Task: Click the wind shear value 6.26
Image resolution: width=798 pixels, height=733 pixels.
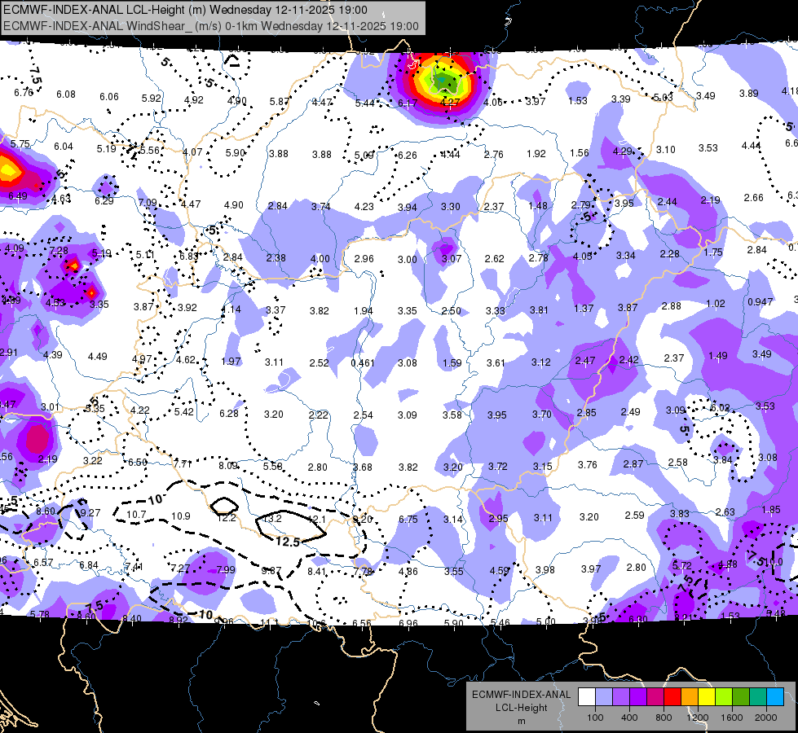Action: point(407,155)
